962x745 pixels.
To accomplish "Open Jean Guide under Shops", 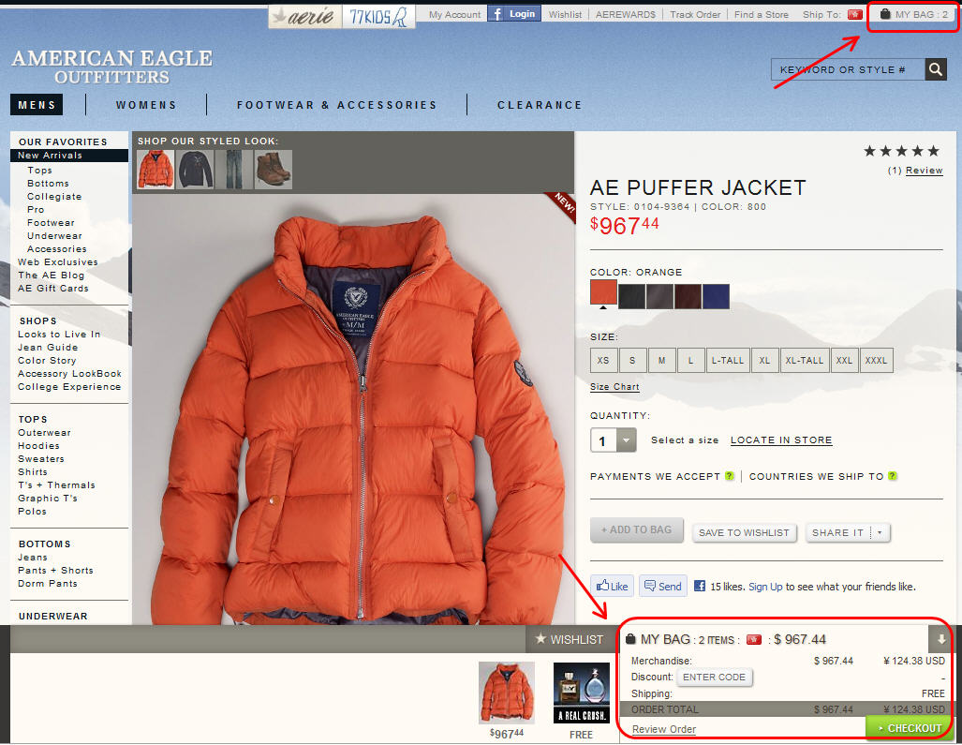I will 48,347.
